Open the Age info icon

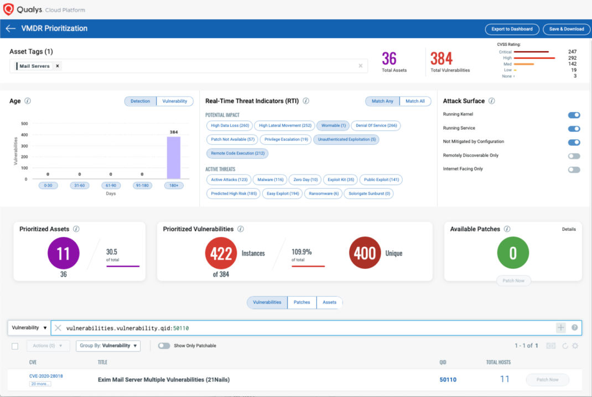[x=28, y=101]
